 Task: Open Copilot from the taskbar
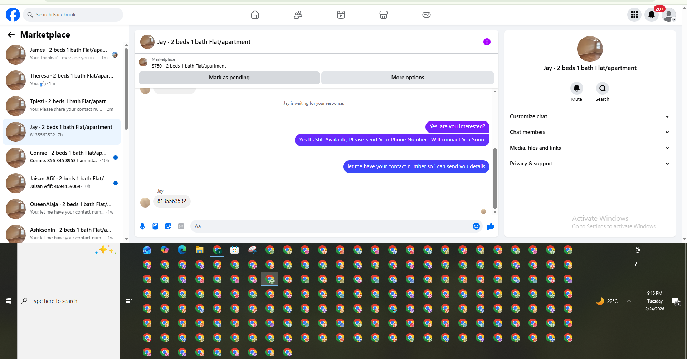pyautogui.click(x=165, y=250)
